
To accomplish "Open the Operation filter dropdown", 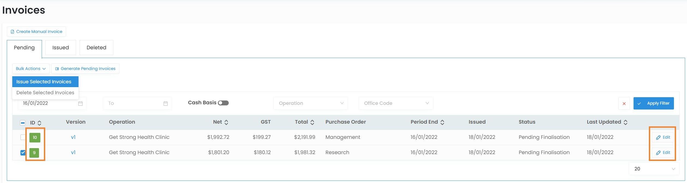I will [x=311, y=103].
